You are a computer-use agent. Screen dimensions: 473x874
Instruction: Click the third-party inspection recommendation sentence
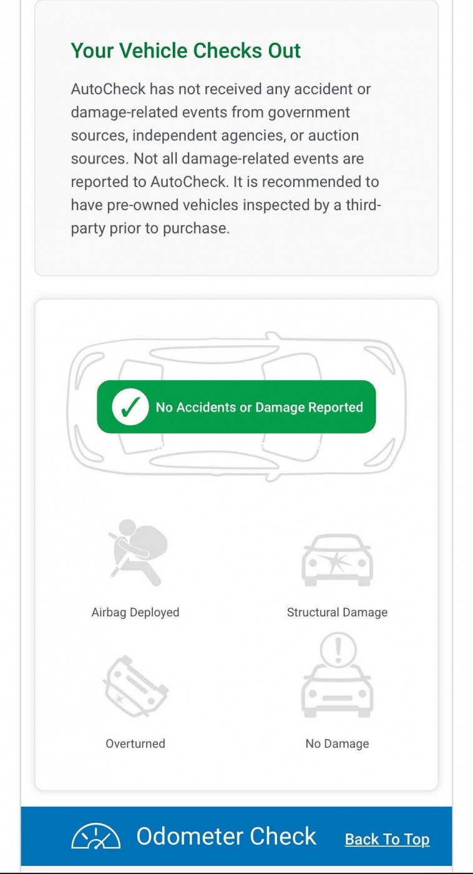coord(225,205)
